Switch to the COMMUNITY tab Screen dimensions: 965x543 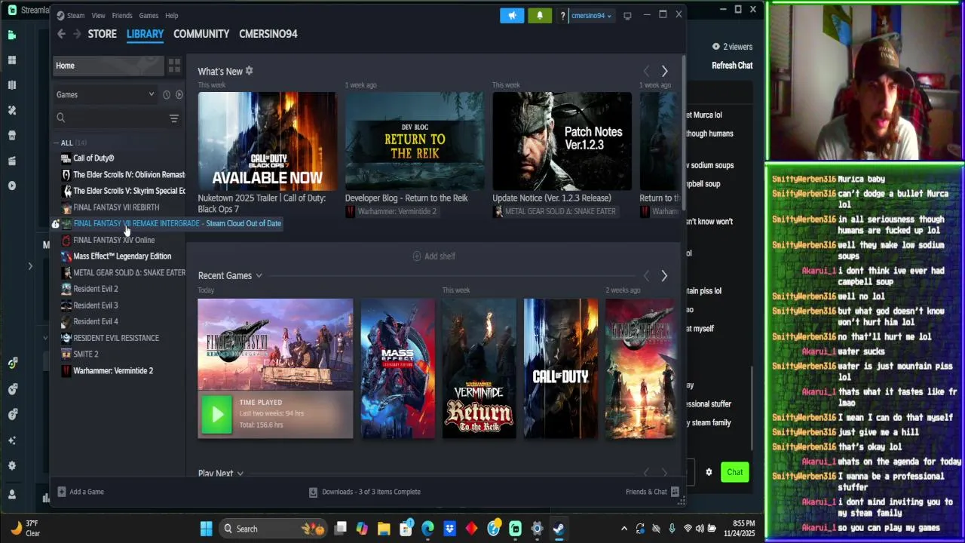coord(201,34)
